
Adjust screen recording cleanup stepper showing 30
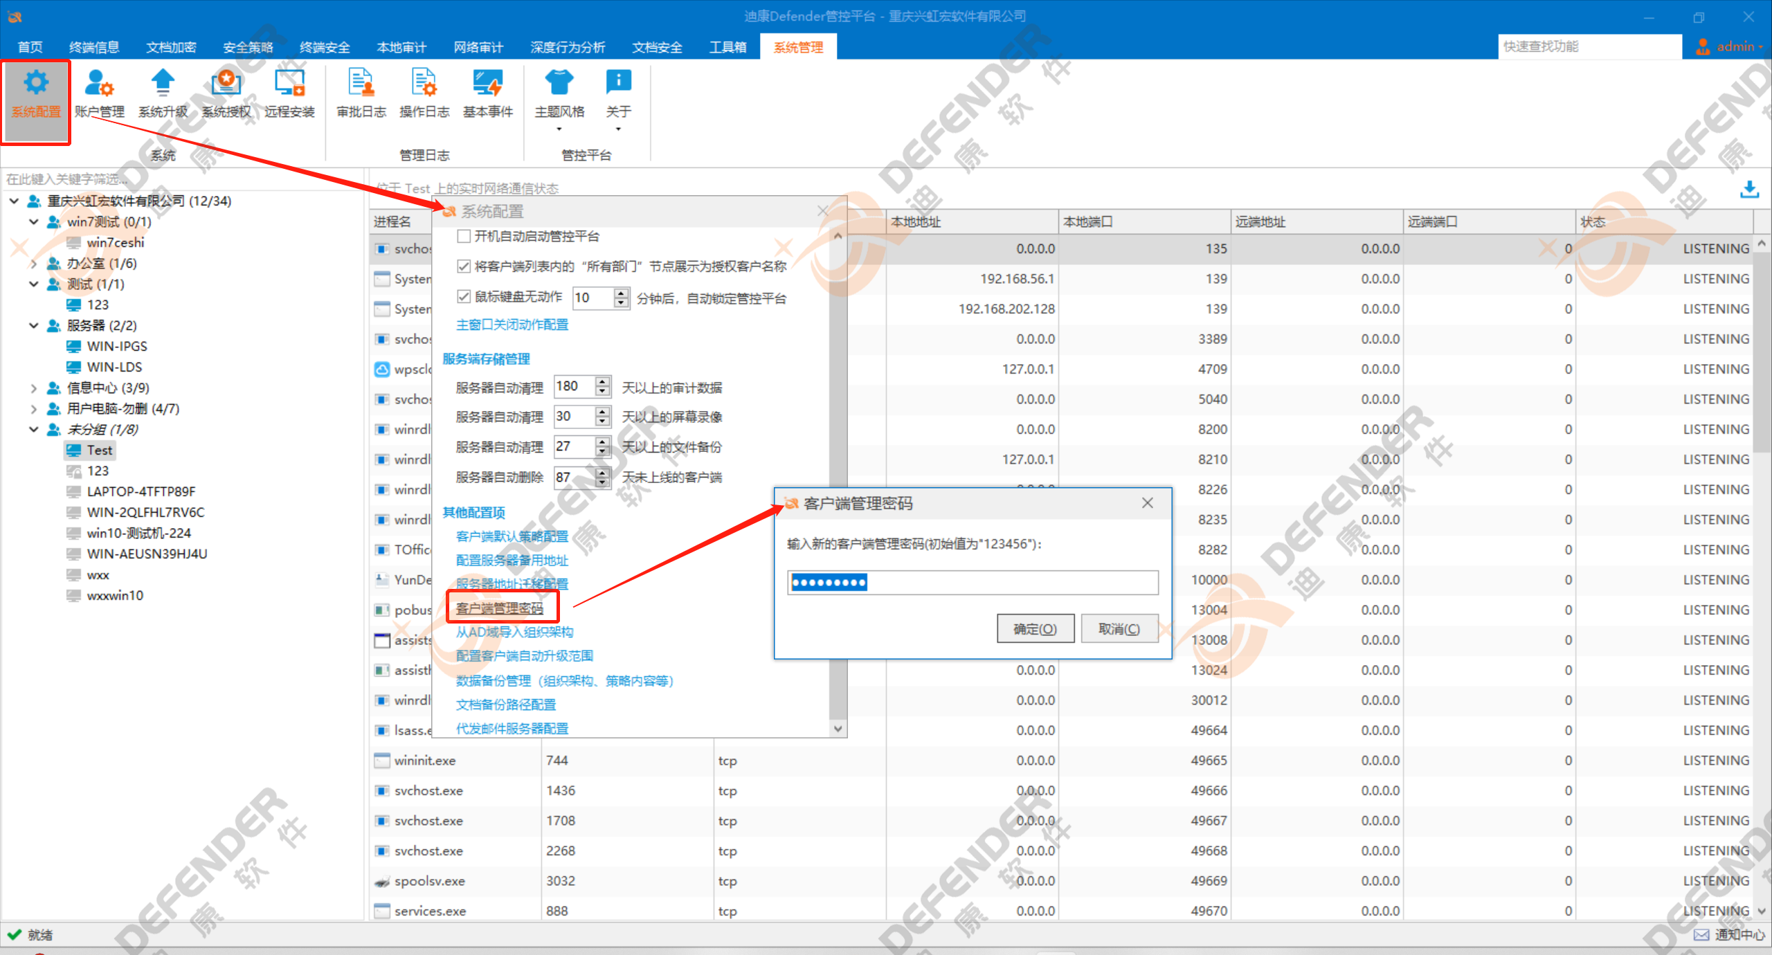point(602,417)
